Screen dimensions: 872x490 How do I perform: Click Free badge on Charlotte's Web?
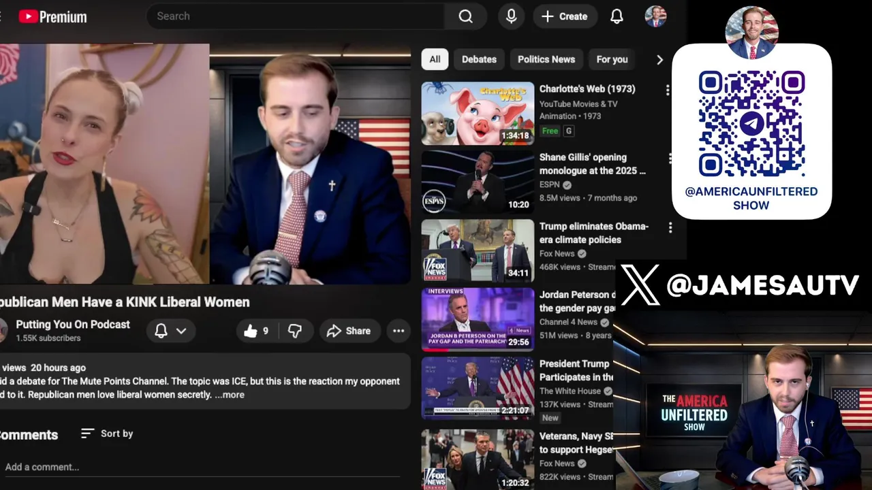pyautogui.click(x=550, y=131)
